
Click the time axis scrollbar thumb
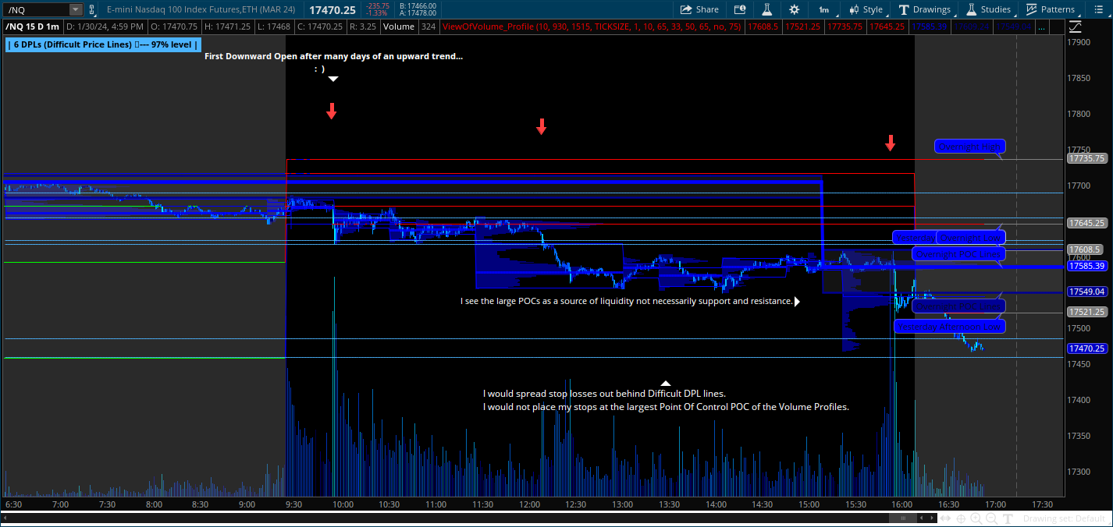(903, 518)
